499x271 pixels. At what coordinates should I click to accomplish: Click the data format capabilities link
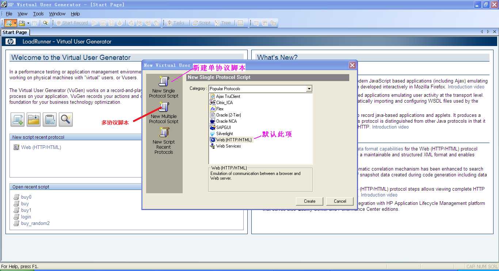click(x=380, y=149)
